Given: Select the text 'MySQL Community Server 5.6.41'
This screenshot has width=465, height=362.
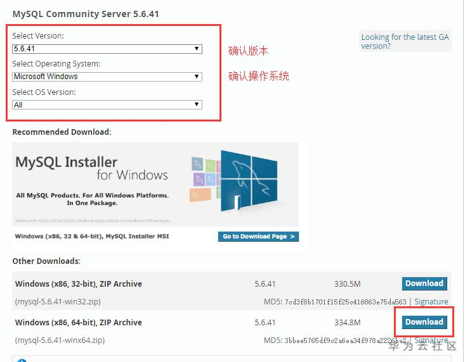Looking at the screenshot, I should [x=86, y=14].
